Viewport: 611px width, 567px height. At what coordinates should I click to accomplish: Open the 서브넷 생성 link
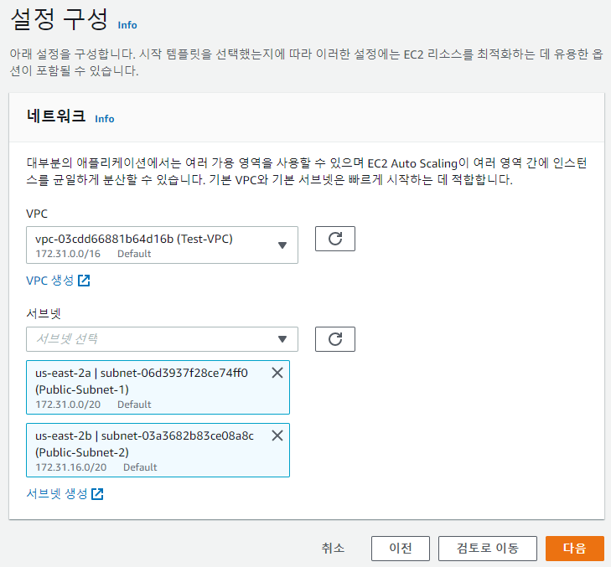coord(65,494)
